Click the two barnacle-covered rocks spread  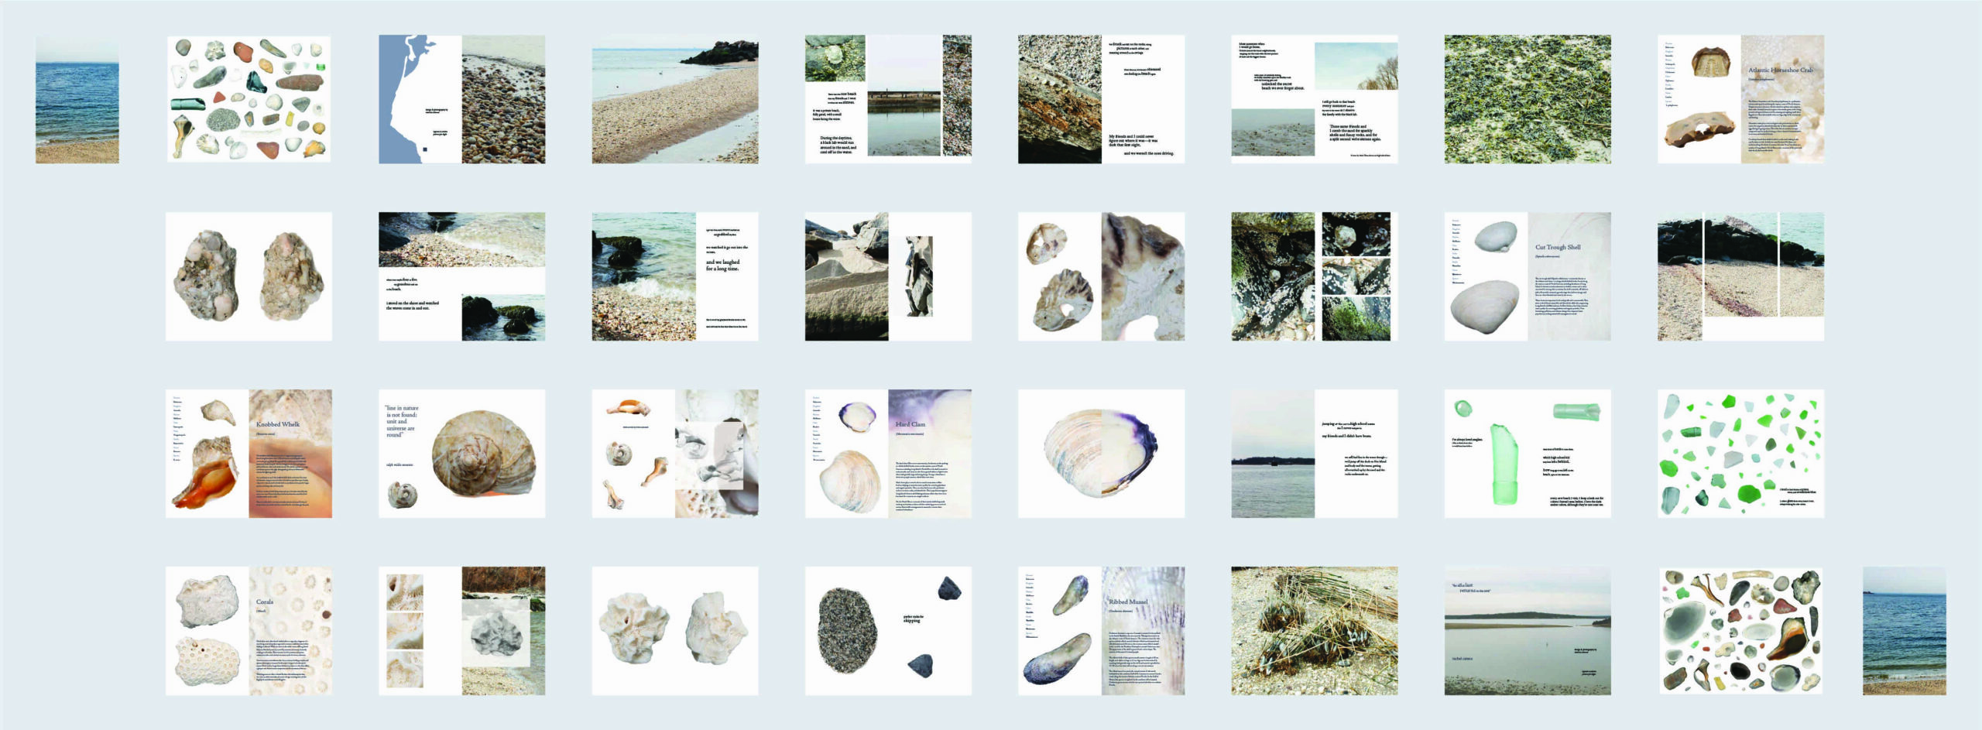[x=249, y=276]
